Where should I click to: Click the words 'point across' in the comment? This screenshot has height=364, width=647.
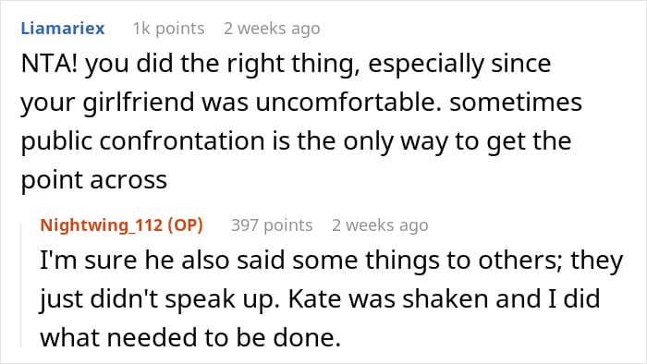click(94, 180)
